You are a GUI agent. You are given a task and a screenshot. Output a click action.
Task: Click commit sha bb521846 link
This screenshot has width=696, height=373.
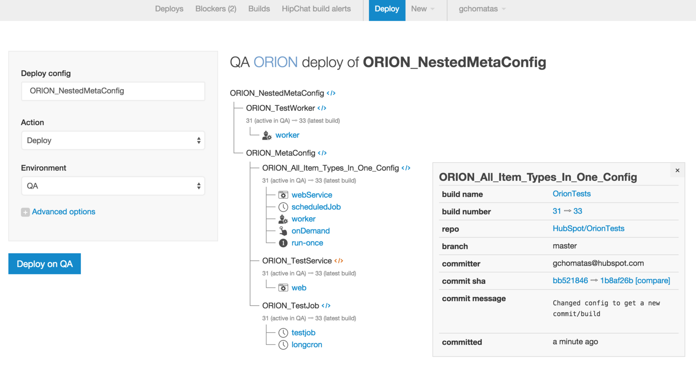click(570, 281)
